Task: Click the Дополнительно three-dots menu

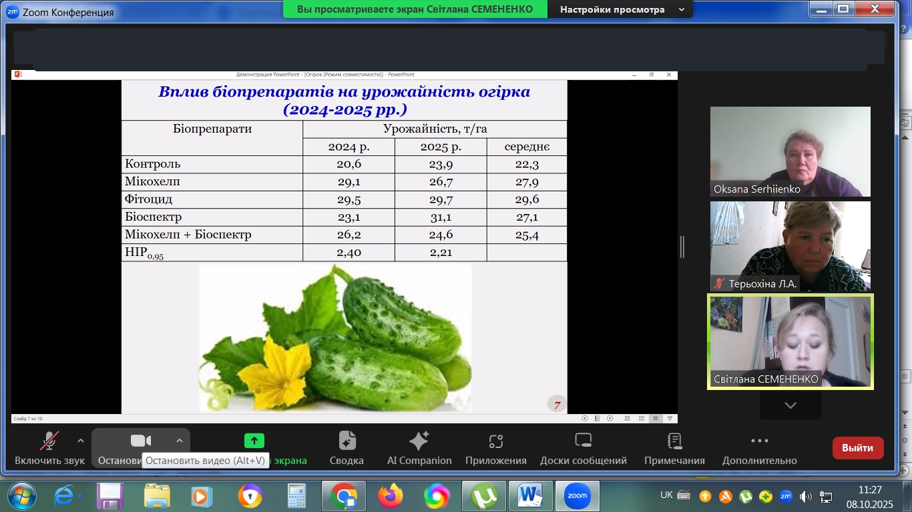Action: tap(760, 441)
